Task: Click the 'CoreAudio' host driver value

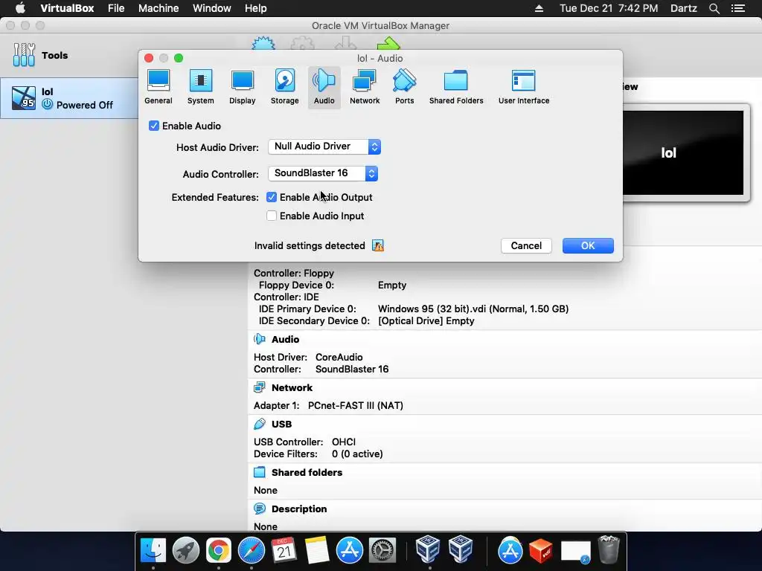Action: pos(339,358)
